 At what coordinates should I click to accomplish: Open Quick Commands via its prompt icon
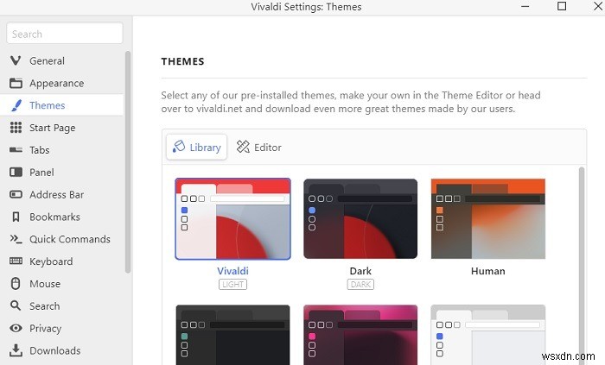(x=16, y=239)
